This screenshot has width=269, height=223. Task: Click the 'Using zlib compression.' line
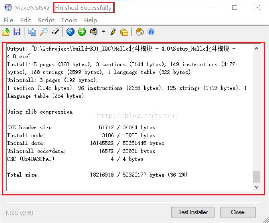tap(40, 112)
